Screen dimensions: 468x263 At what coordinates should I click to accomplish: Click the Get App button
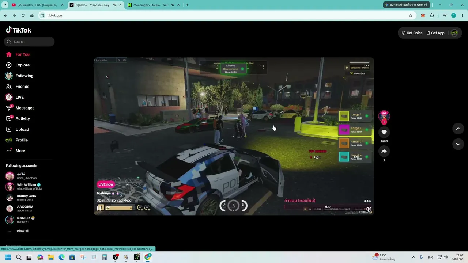click(x=435, y=33)
